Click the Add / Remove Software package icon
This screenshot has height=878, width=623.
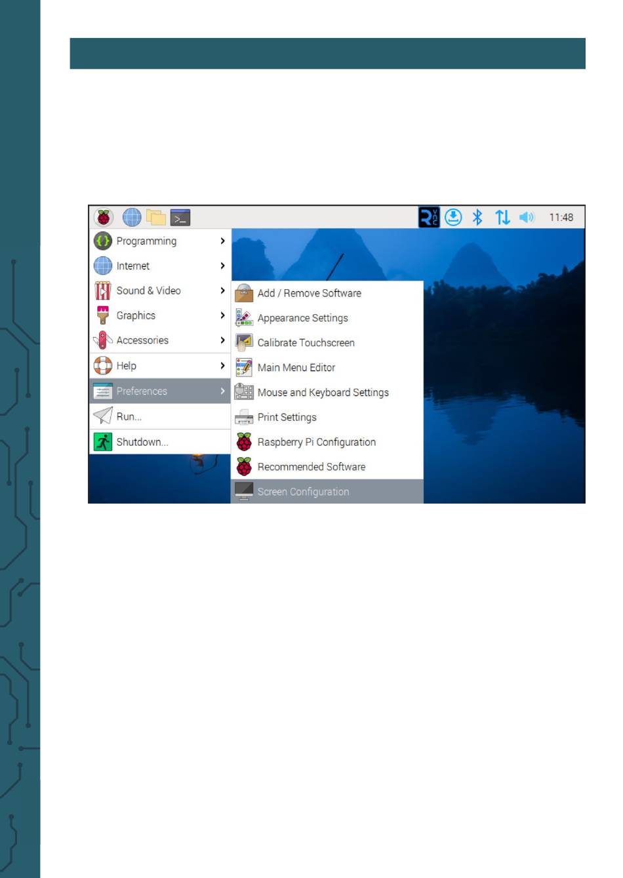click(x=244, y=293)
